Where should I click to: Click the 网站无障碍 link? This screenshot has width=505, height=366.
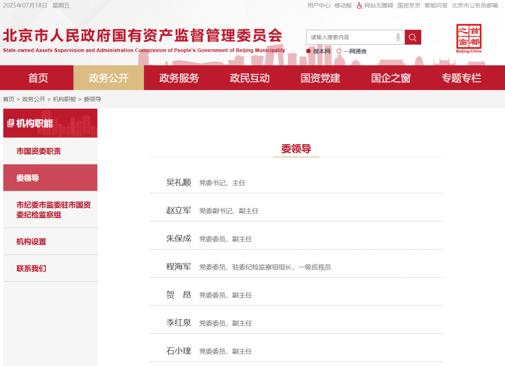[378, 6]
